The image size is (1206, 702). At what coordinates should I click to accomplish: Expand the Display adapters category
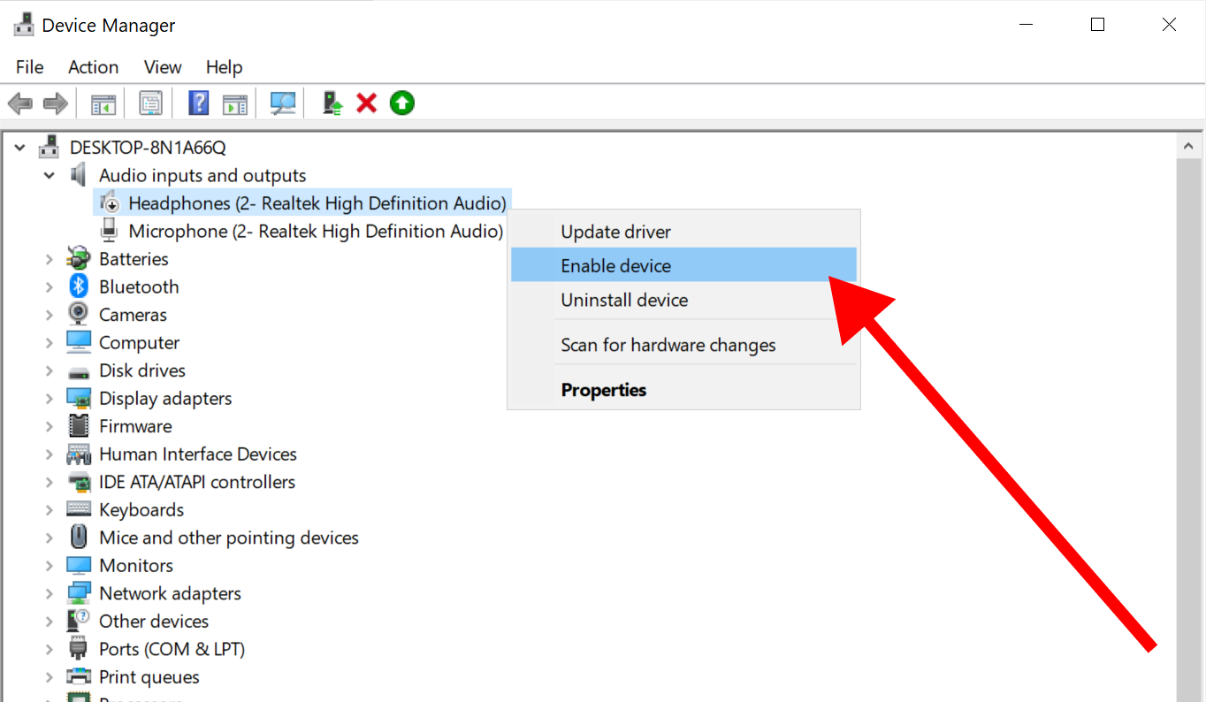pyautogui.click(x=50, y=399)
